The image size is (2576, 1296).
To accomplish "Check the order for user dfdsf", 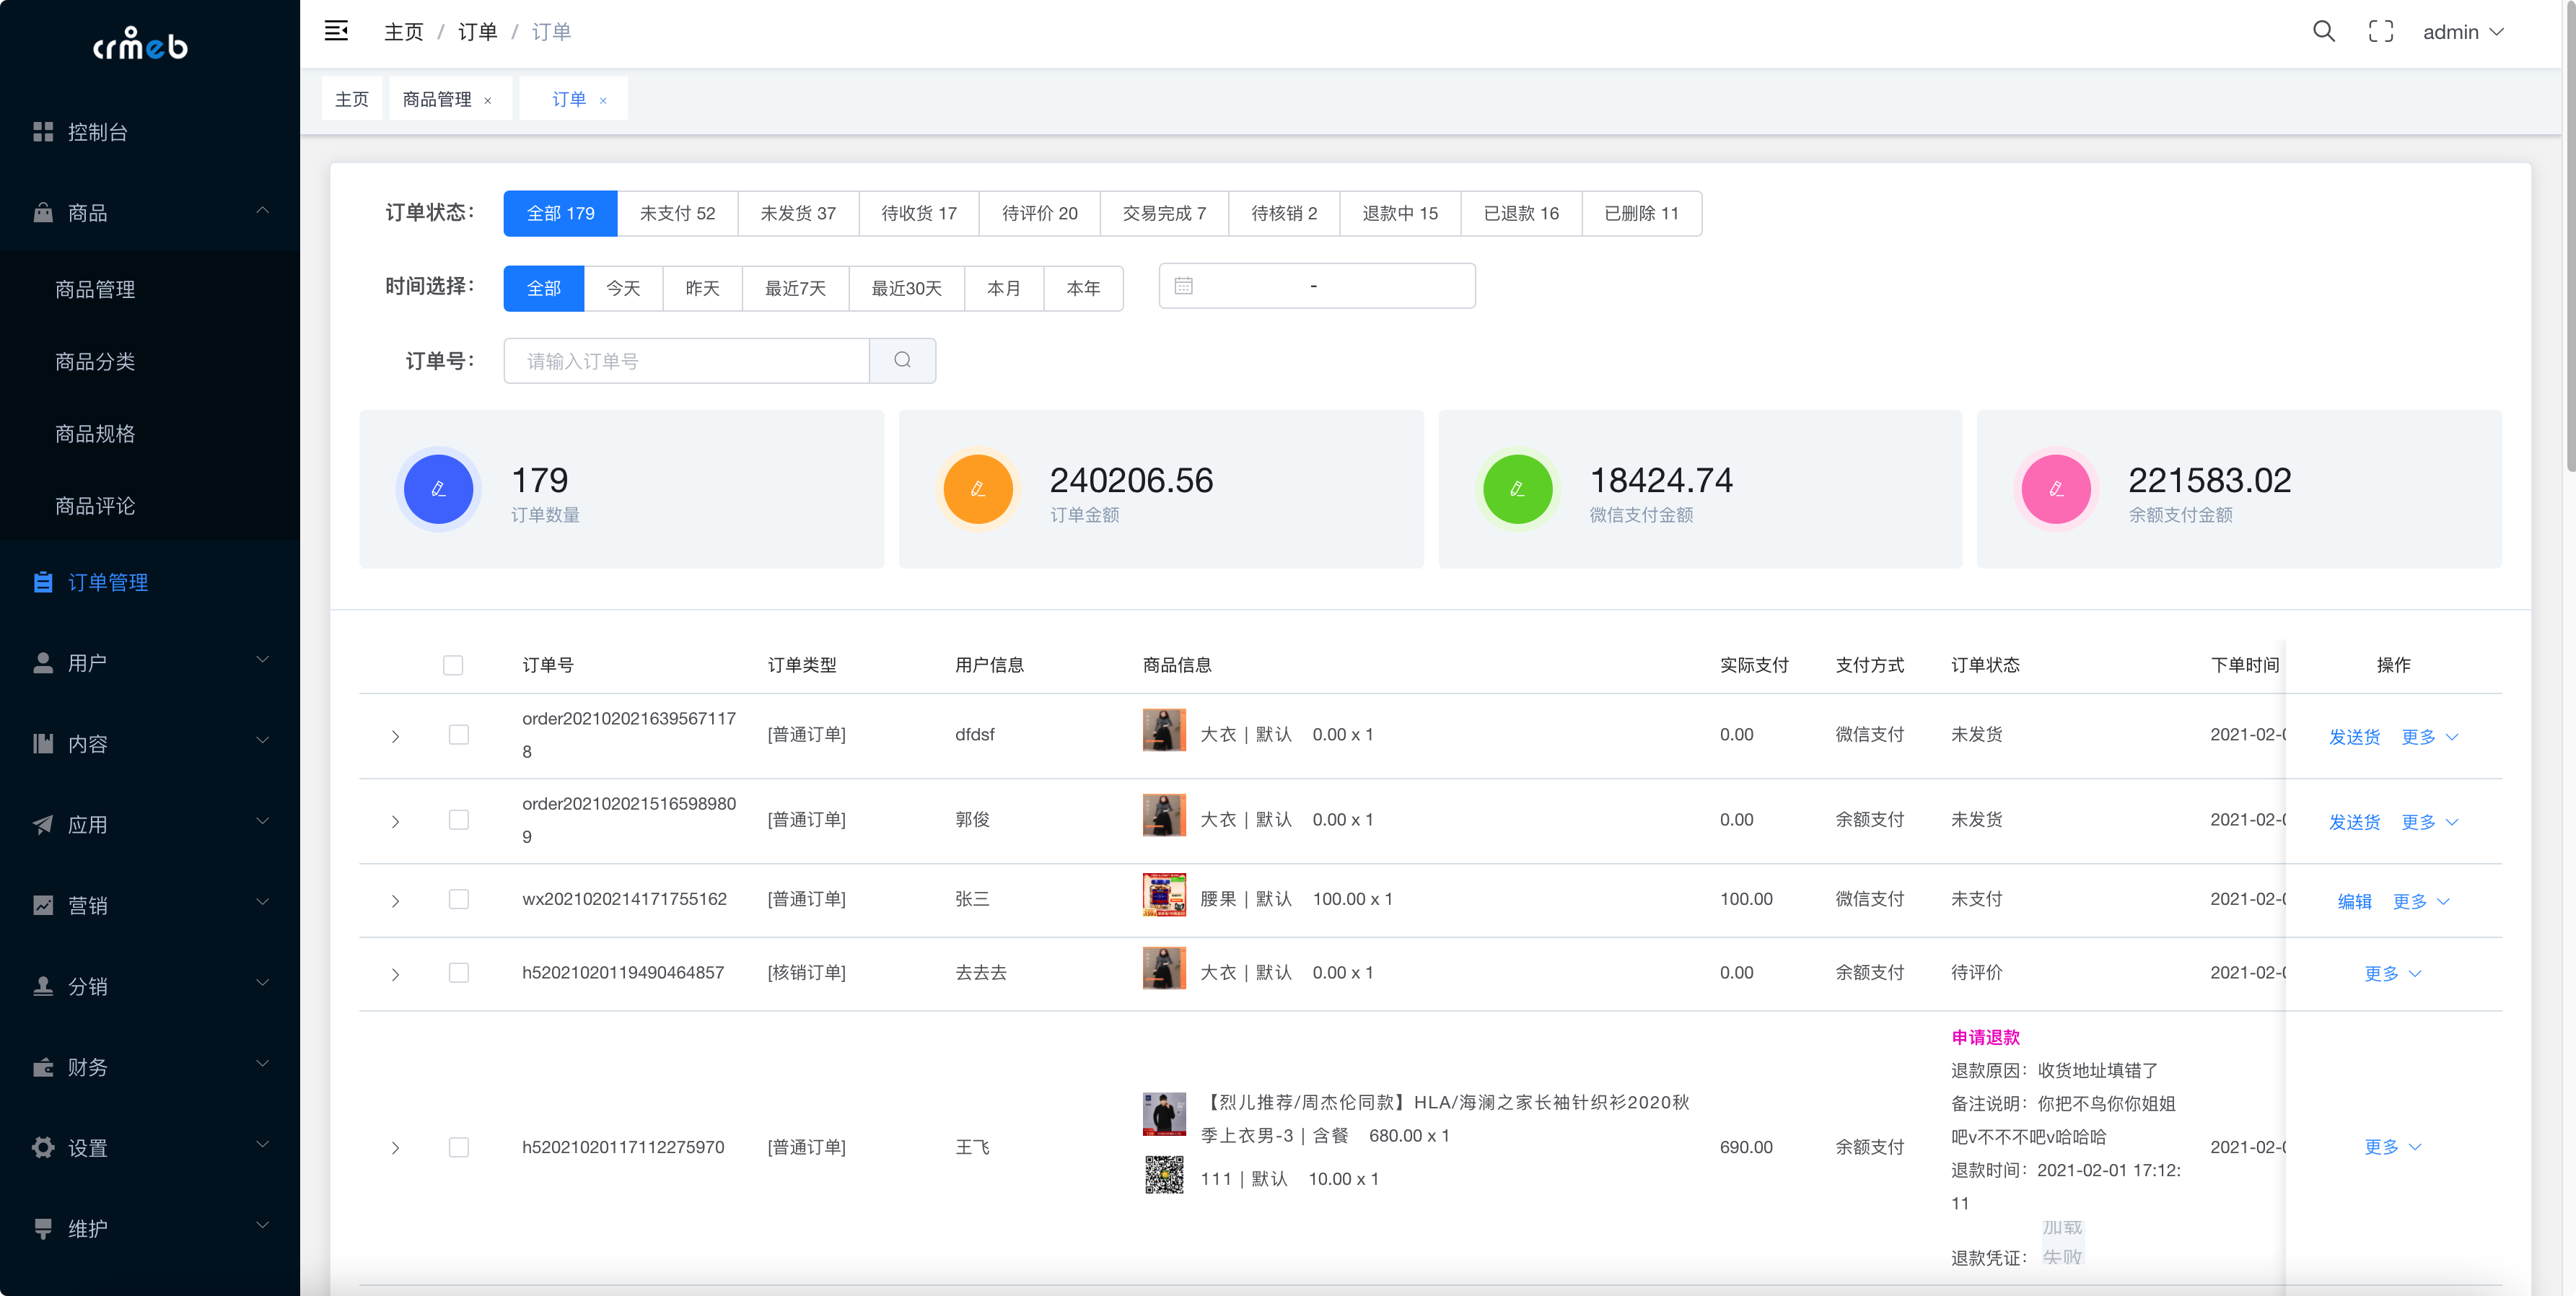I will coord(459,735).
